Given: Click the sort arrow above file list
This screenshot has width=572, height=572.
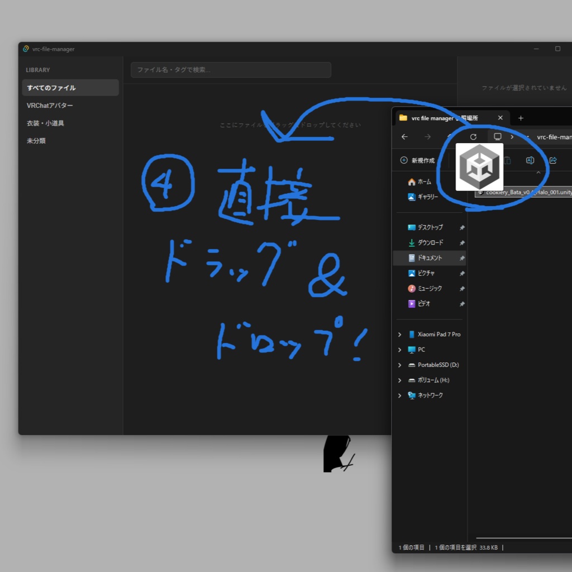Looking at the screenshot, I should pyautogui.click(x=538, y=172).
